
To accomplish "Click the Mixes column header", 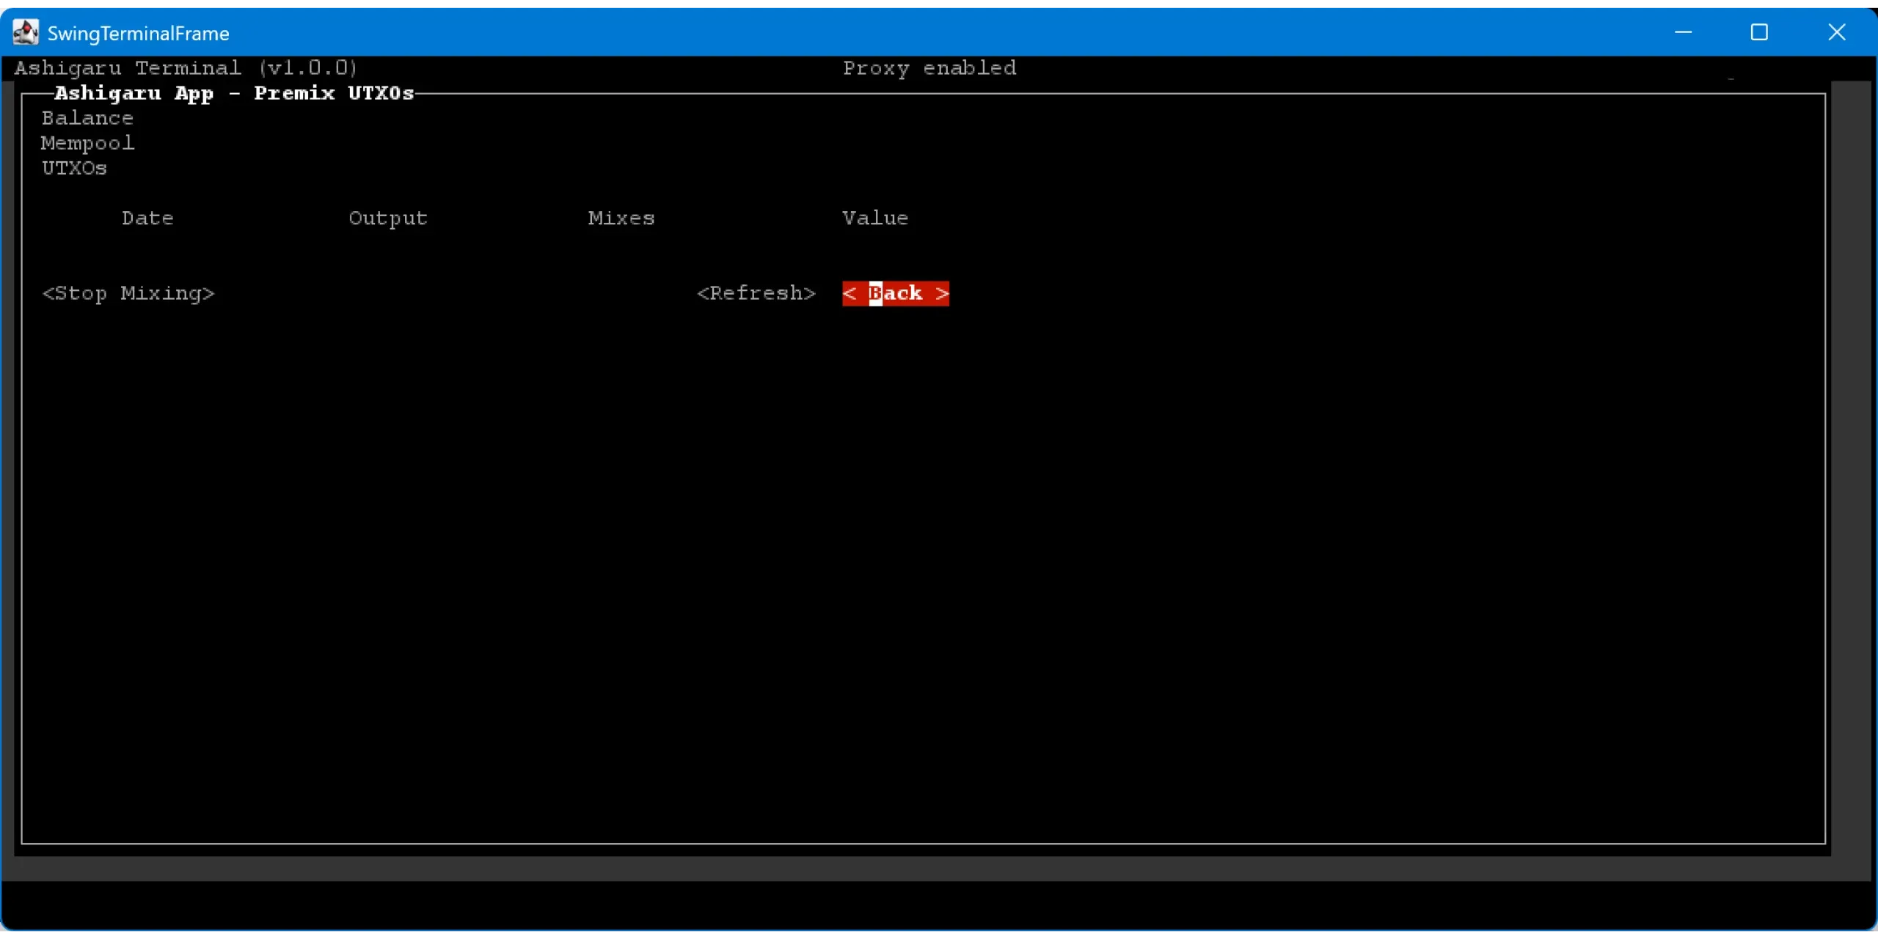I will pyautogui.click(x=621, y=218).
